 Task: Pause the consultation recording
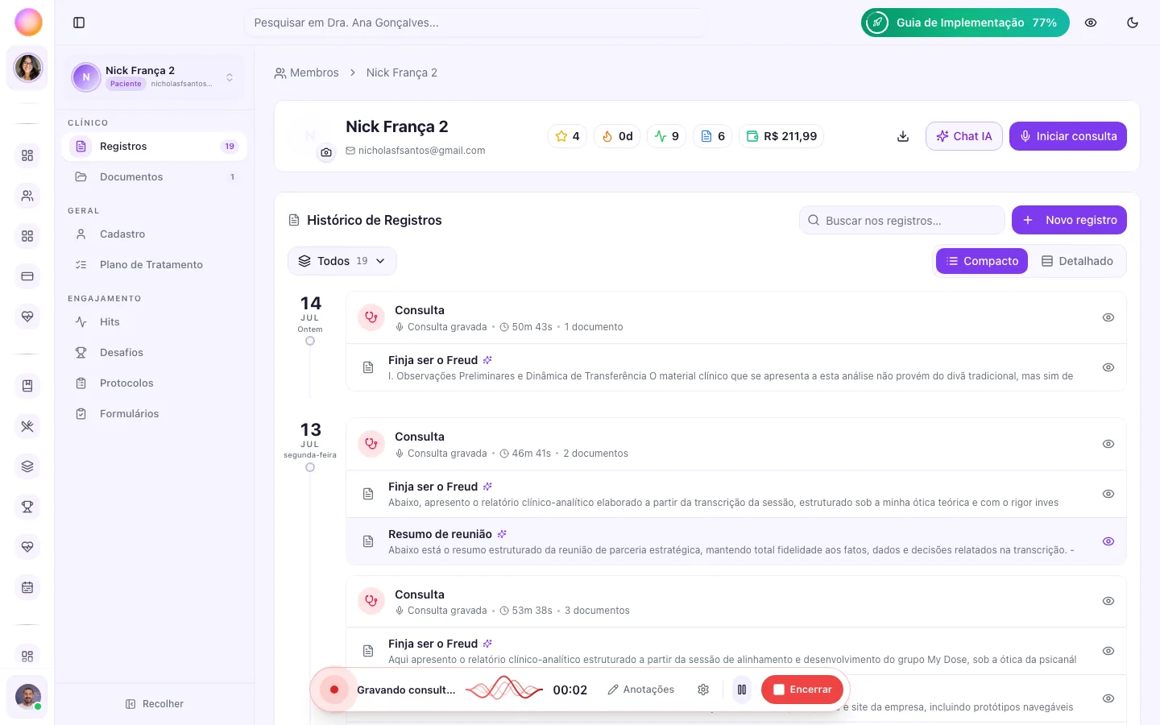click(742, 690)
